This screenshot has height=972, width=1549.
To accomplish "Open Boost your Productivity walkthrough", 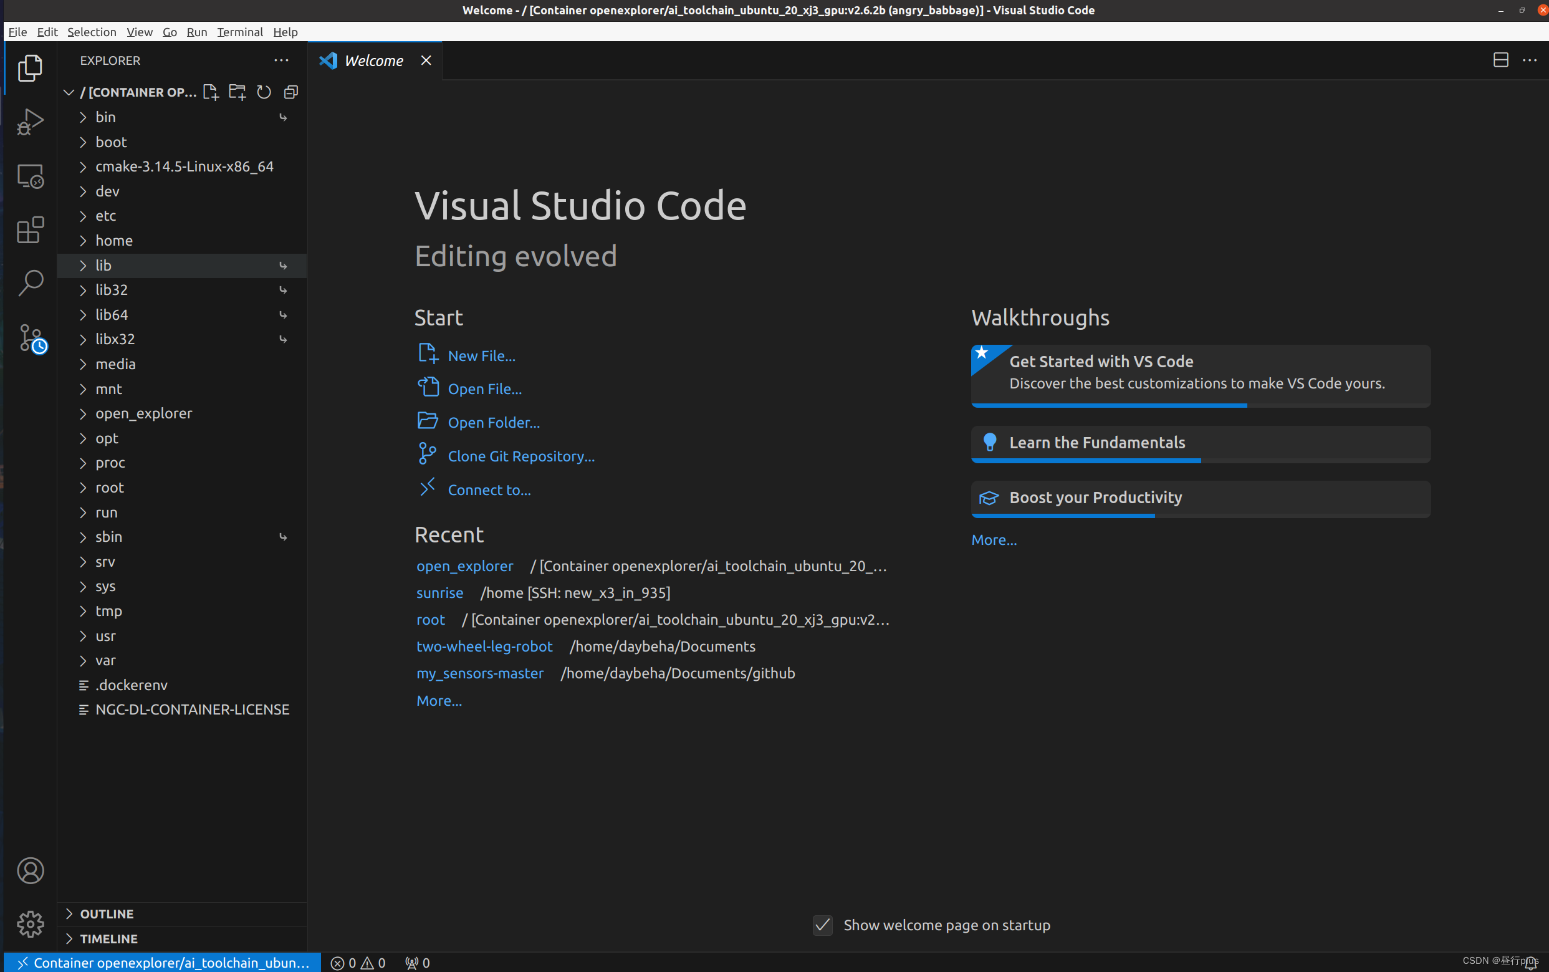I will (x=1201, y=499).
